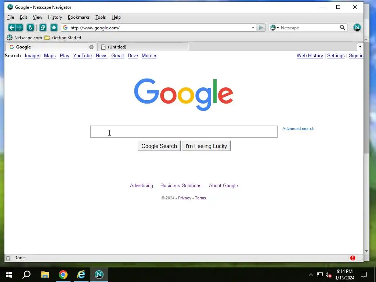376x282 pixels.
Task: Expand the More » link on Google
Action: click(x=149, y=56)
